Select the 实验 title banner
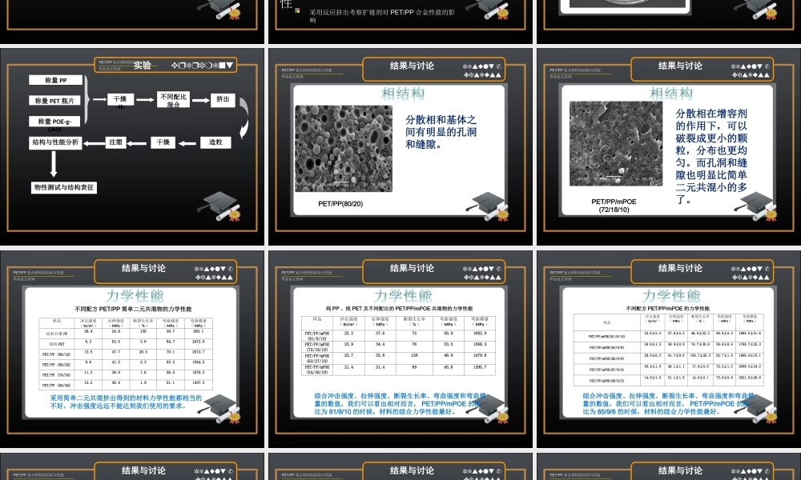 pos(142,66)
